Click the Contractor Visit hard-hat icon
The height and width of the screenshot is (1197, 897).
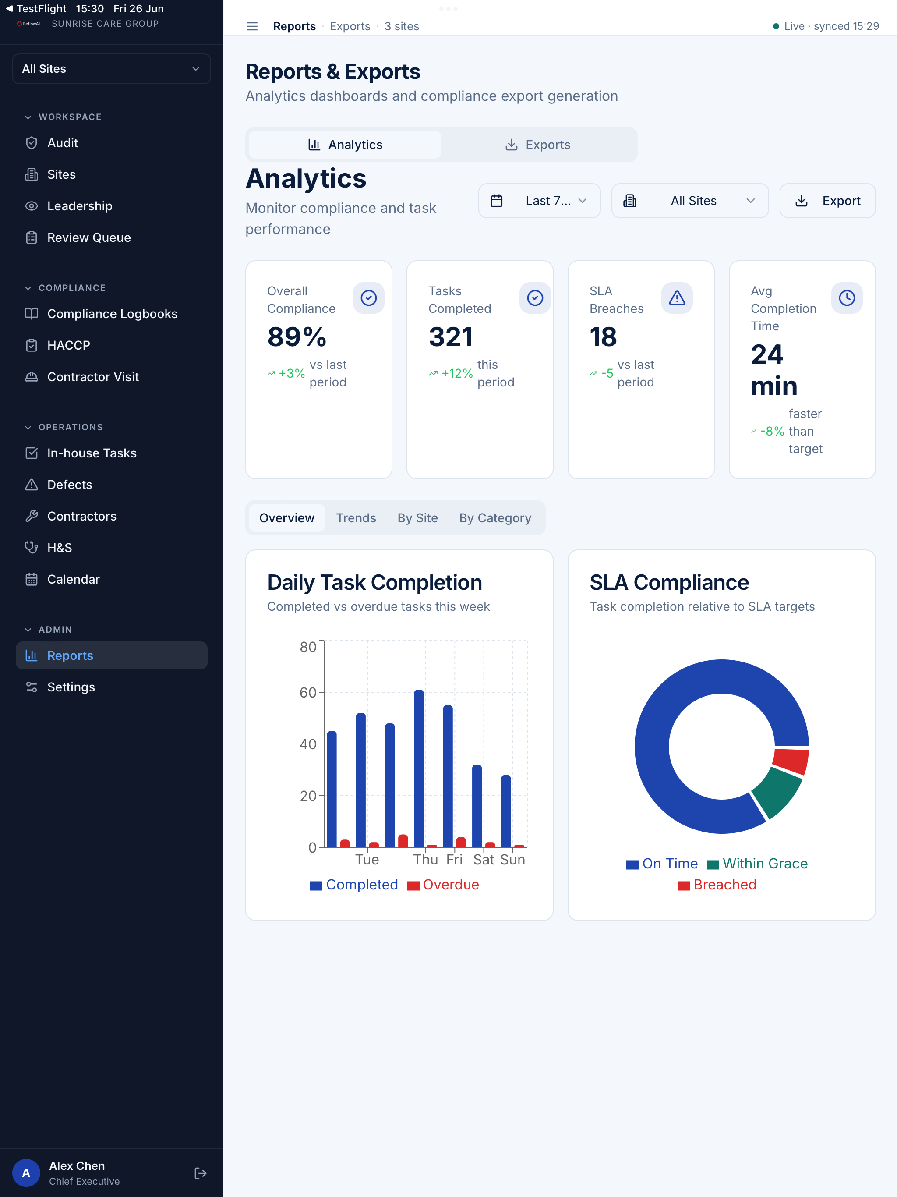[32, 377]
